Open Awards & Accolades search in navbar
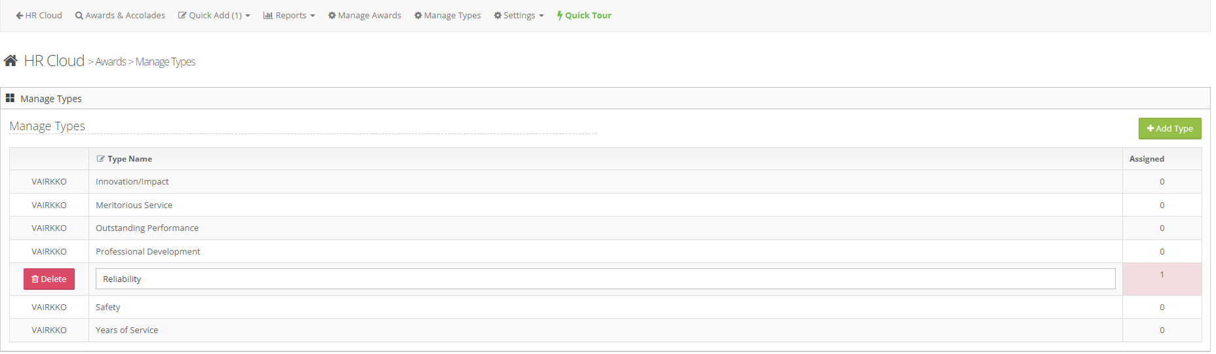The width and height of the screenshot is (1216, 354). pyautogui.click(x=120, y=15)
